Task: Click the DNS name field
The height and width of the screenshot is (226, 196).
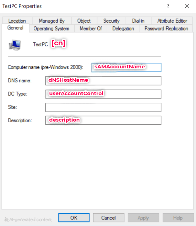Action: pos(104,81)
